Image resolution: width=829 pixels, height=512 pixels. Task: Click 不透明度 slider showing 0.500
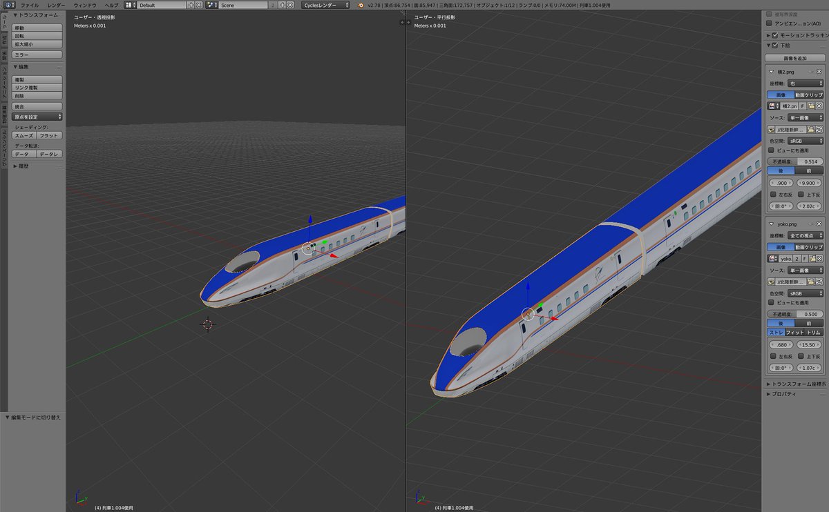click(796, 314)
